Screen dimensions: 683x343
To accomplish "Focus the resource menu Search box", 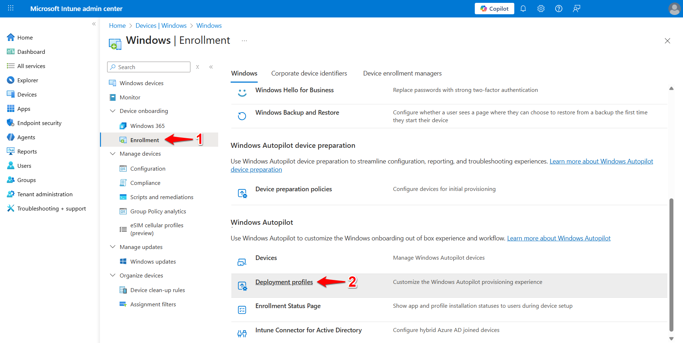I will pos(149,67).
